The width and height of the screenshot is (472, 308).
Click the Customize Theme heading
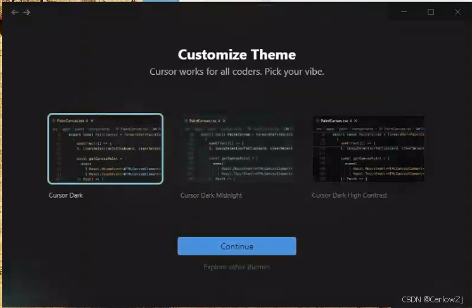237,55
